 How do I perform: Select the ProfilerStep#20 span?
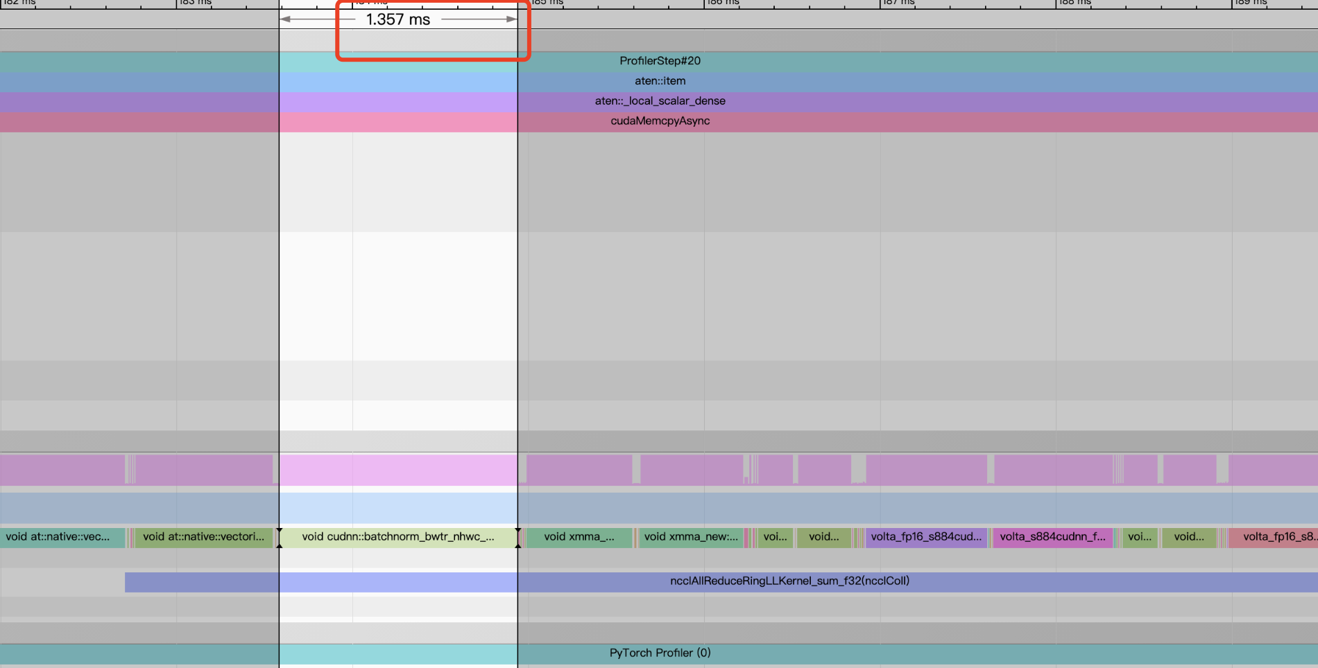point(659,61)
